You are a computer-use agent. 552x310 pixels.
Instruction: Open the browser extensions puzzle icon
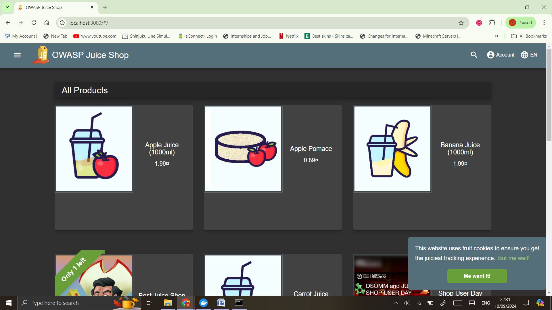click(492, 23)
